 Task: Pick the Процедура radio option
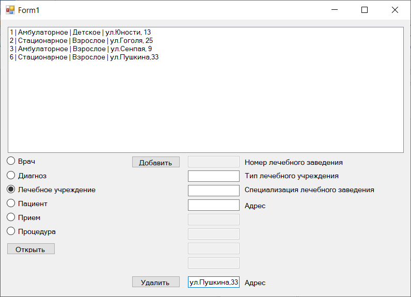[x=11, y=231]
